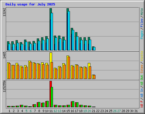The width and height of the screenshot is (145, 114).
Task: Select the "Files" legend label
Action: [x=142, y=23]
